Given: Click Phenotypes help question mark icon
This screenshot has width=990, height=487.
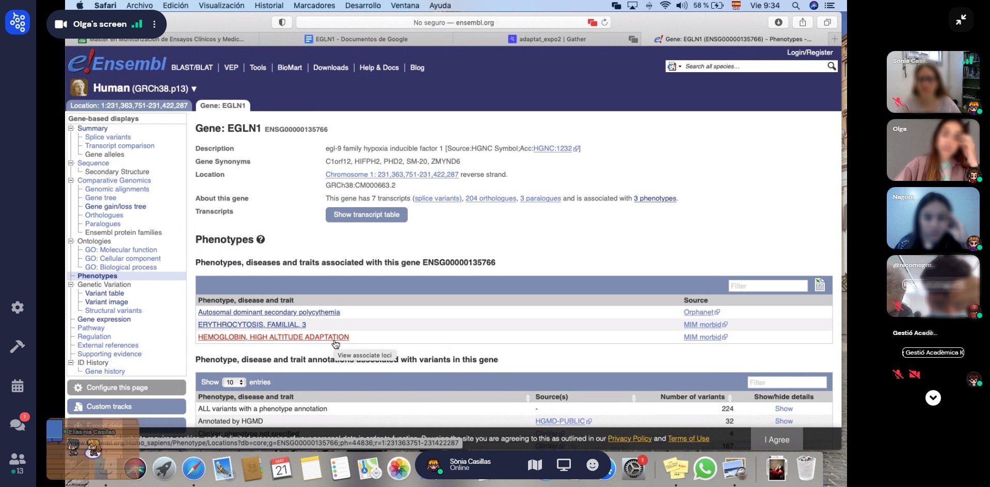Looking at the screenshot, I should (261, 239).
